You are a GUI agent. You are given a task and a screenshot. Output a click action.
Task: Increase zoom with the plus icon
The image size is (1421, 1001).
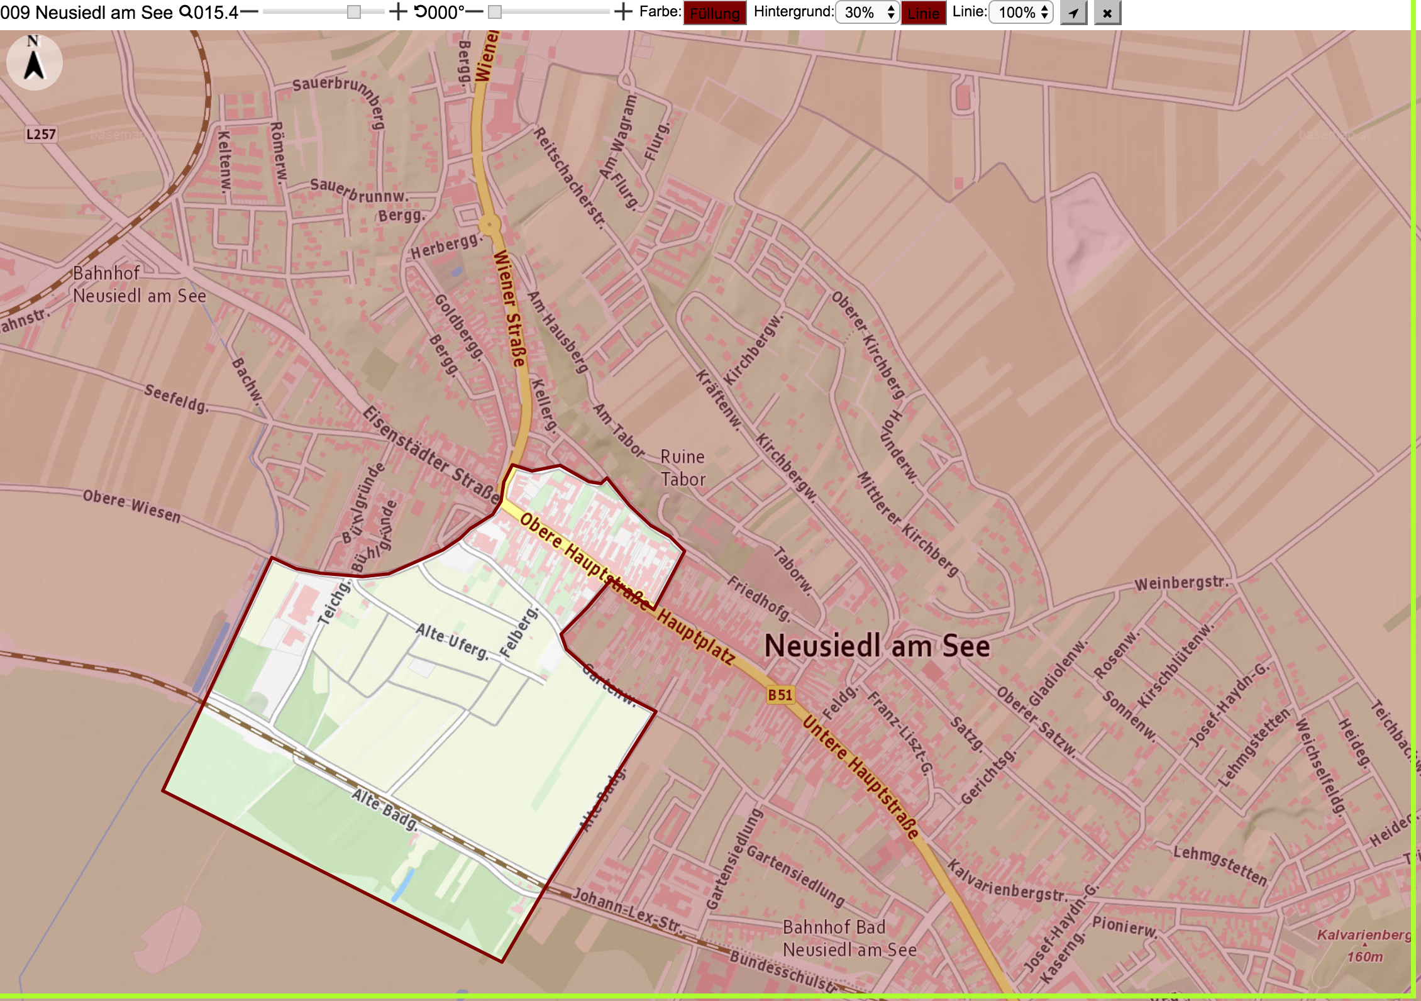[x=398, y=12]
